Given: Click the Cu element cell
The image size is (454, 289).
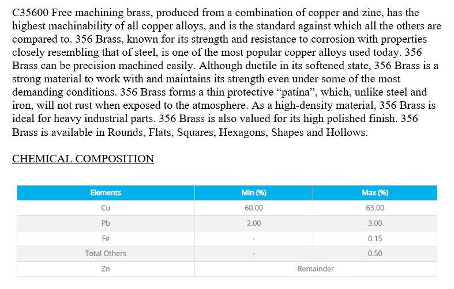Looking at the screenshot, I should pos(106,208).
